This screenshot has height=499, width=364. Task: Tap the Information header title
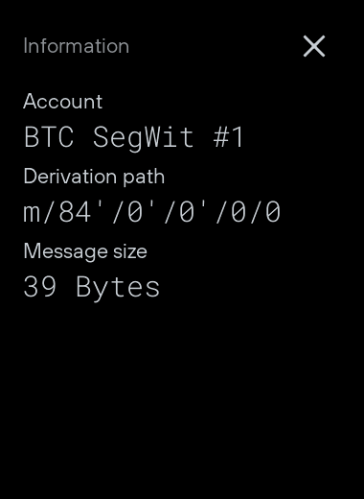pos(77,46)
